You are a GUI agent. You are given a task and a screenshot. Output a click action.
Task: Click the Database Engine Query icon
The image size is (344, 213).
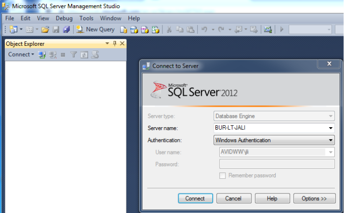[124, 30]
